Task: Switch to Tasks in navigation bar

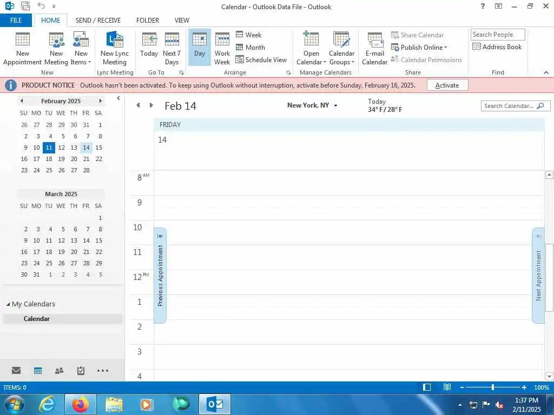Action: point(81,371)
